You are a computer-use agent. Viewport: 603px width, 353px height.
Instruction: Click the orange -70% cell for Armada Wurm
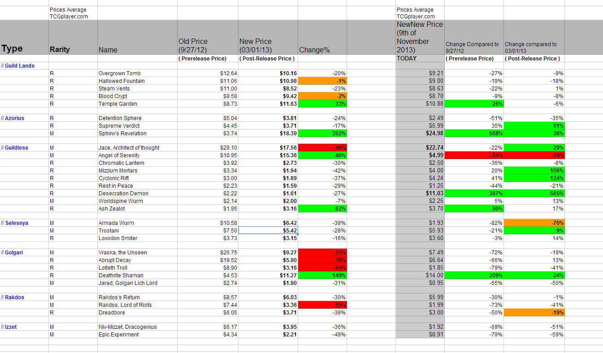[534, 223]
